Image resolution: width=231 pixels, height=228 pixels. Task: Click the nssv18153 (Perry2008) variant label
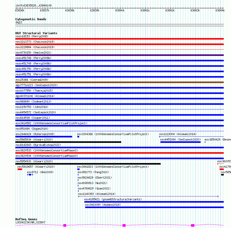click(32, 36)
